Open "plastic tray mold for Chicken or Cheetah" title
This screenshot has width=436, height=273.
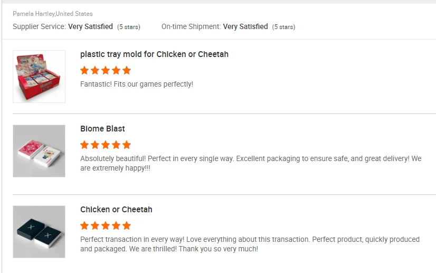[154, 54]
